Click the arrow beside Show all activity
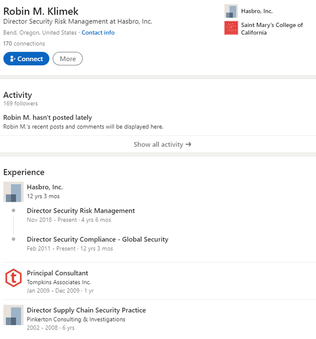Screen dimensions: 316x339 188,144
